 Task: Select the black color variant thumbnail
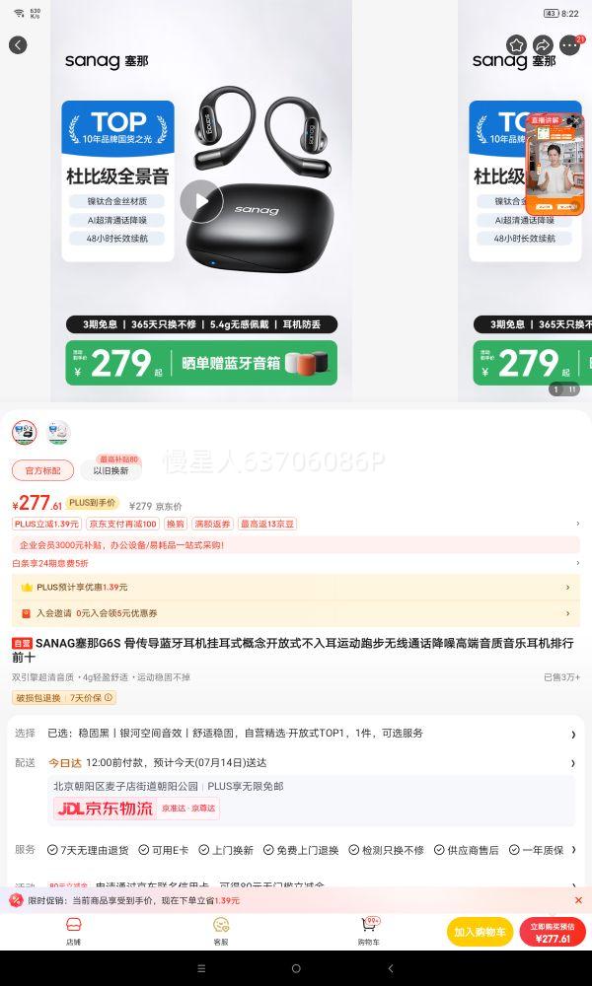24,432
